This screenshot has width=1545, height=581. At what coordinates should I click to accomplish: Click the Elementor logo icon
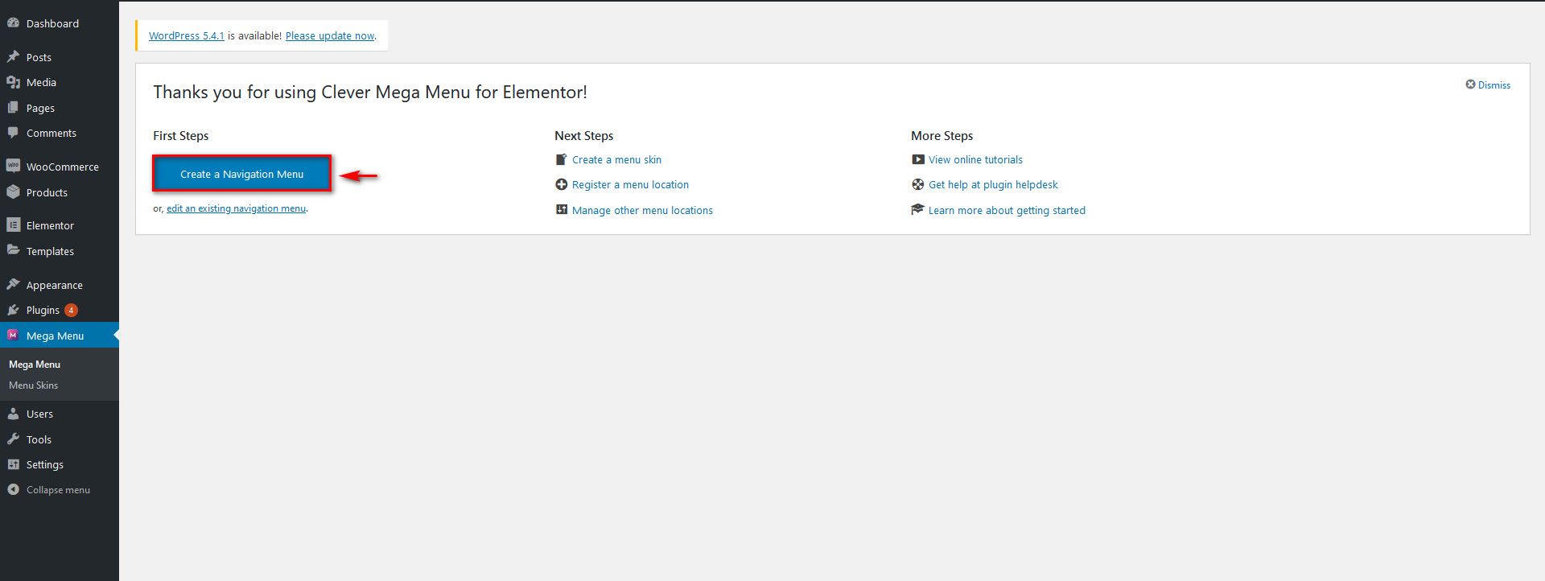(13, 225)
